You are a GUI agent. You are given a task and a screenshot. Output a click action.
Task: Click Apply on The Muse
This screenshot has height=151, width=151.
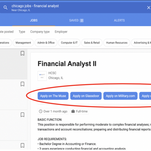click(x=53, y=96)
